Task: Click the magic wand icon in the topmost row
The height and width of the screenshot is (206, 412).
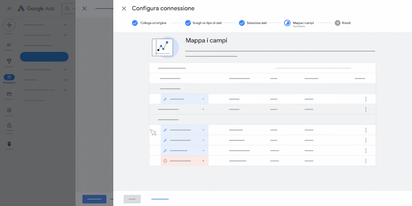Action: pyautogui.click(x=165, y=99)
